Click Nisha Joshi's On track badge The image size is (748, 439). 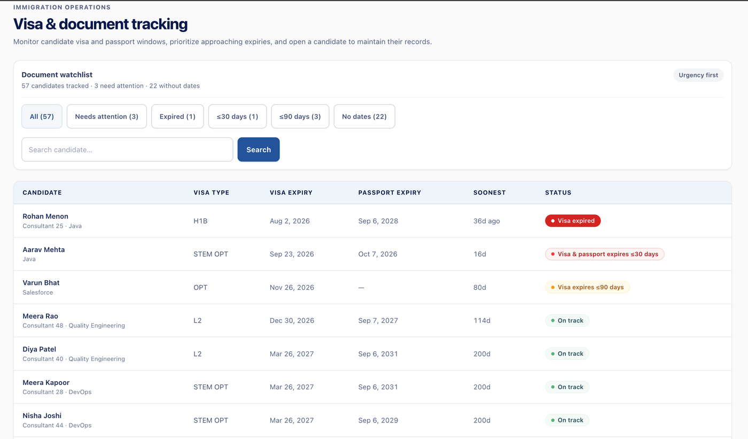(x=567, y=420)
